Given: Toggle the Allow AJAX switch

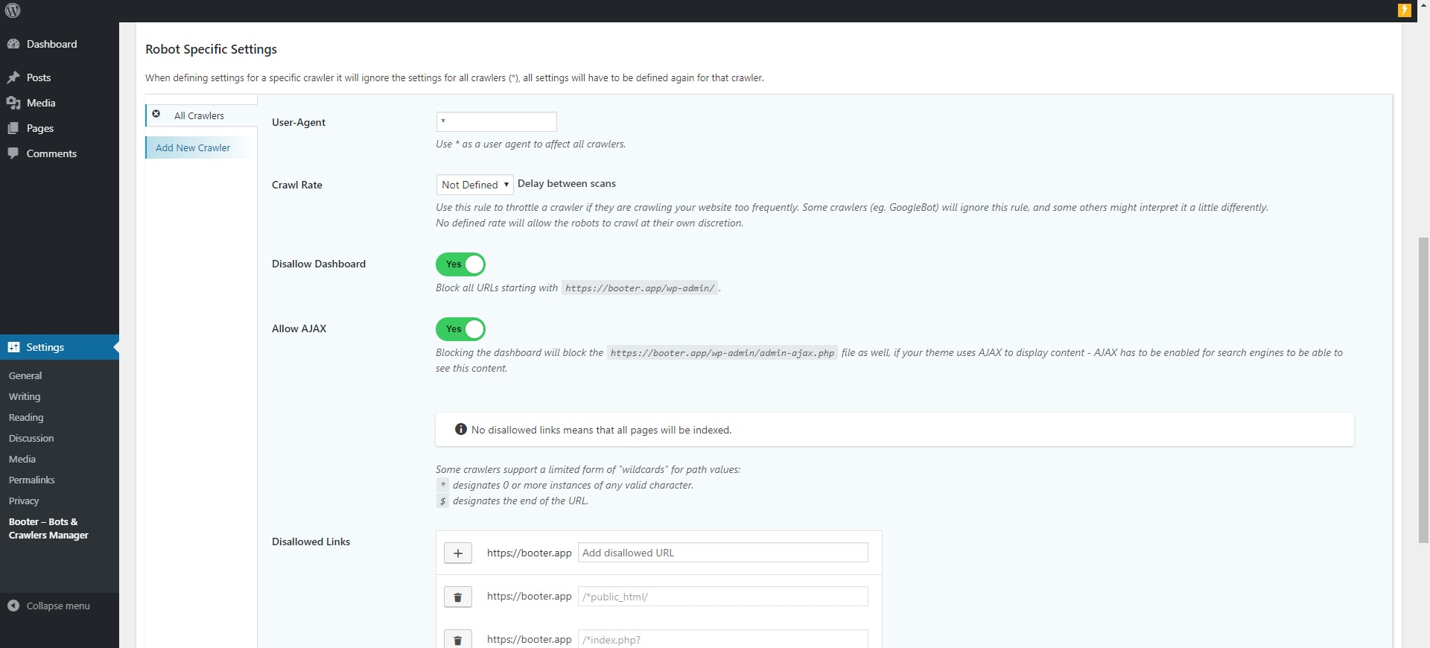Looking at the screenshot, I should 460,329.
